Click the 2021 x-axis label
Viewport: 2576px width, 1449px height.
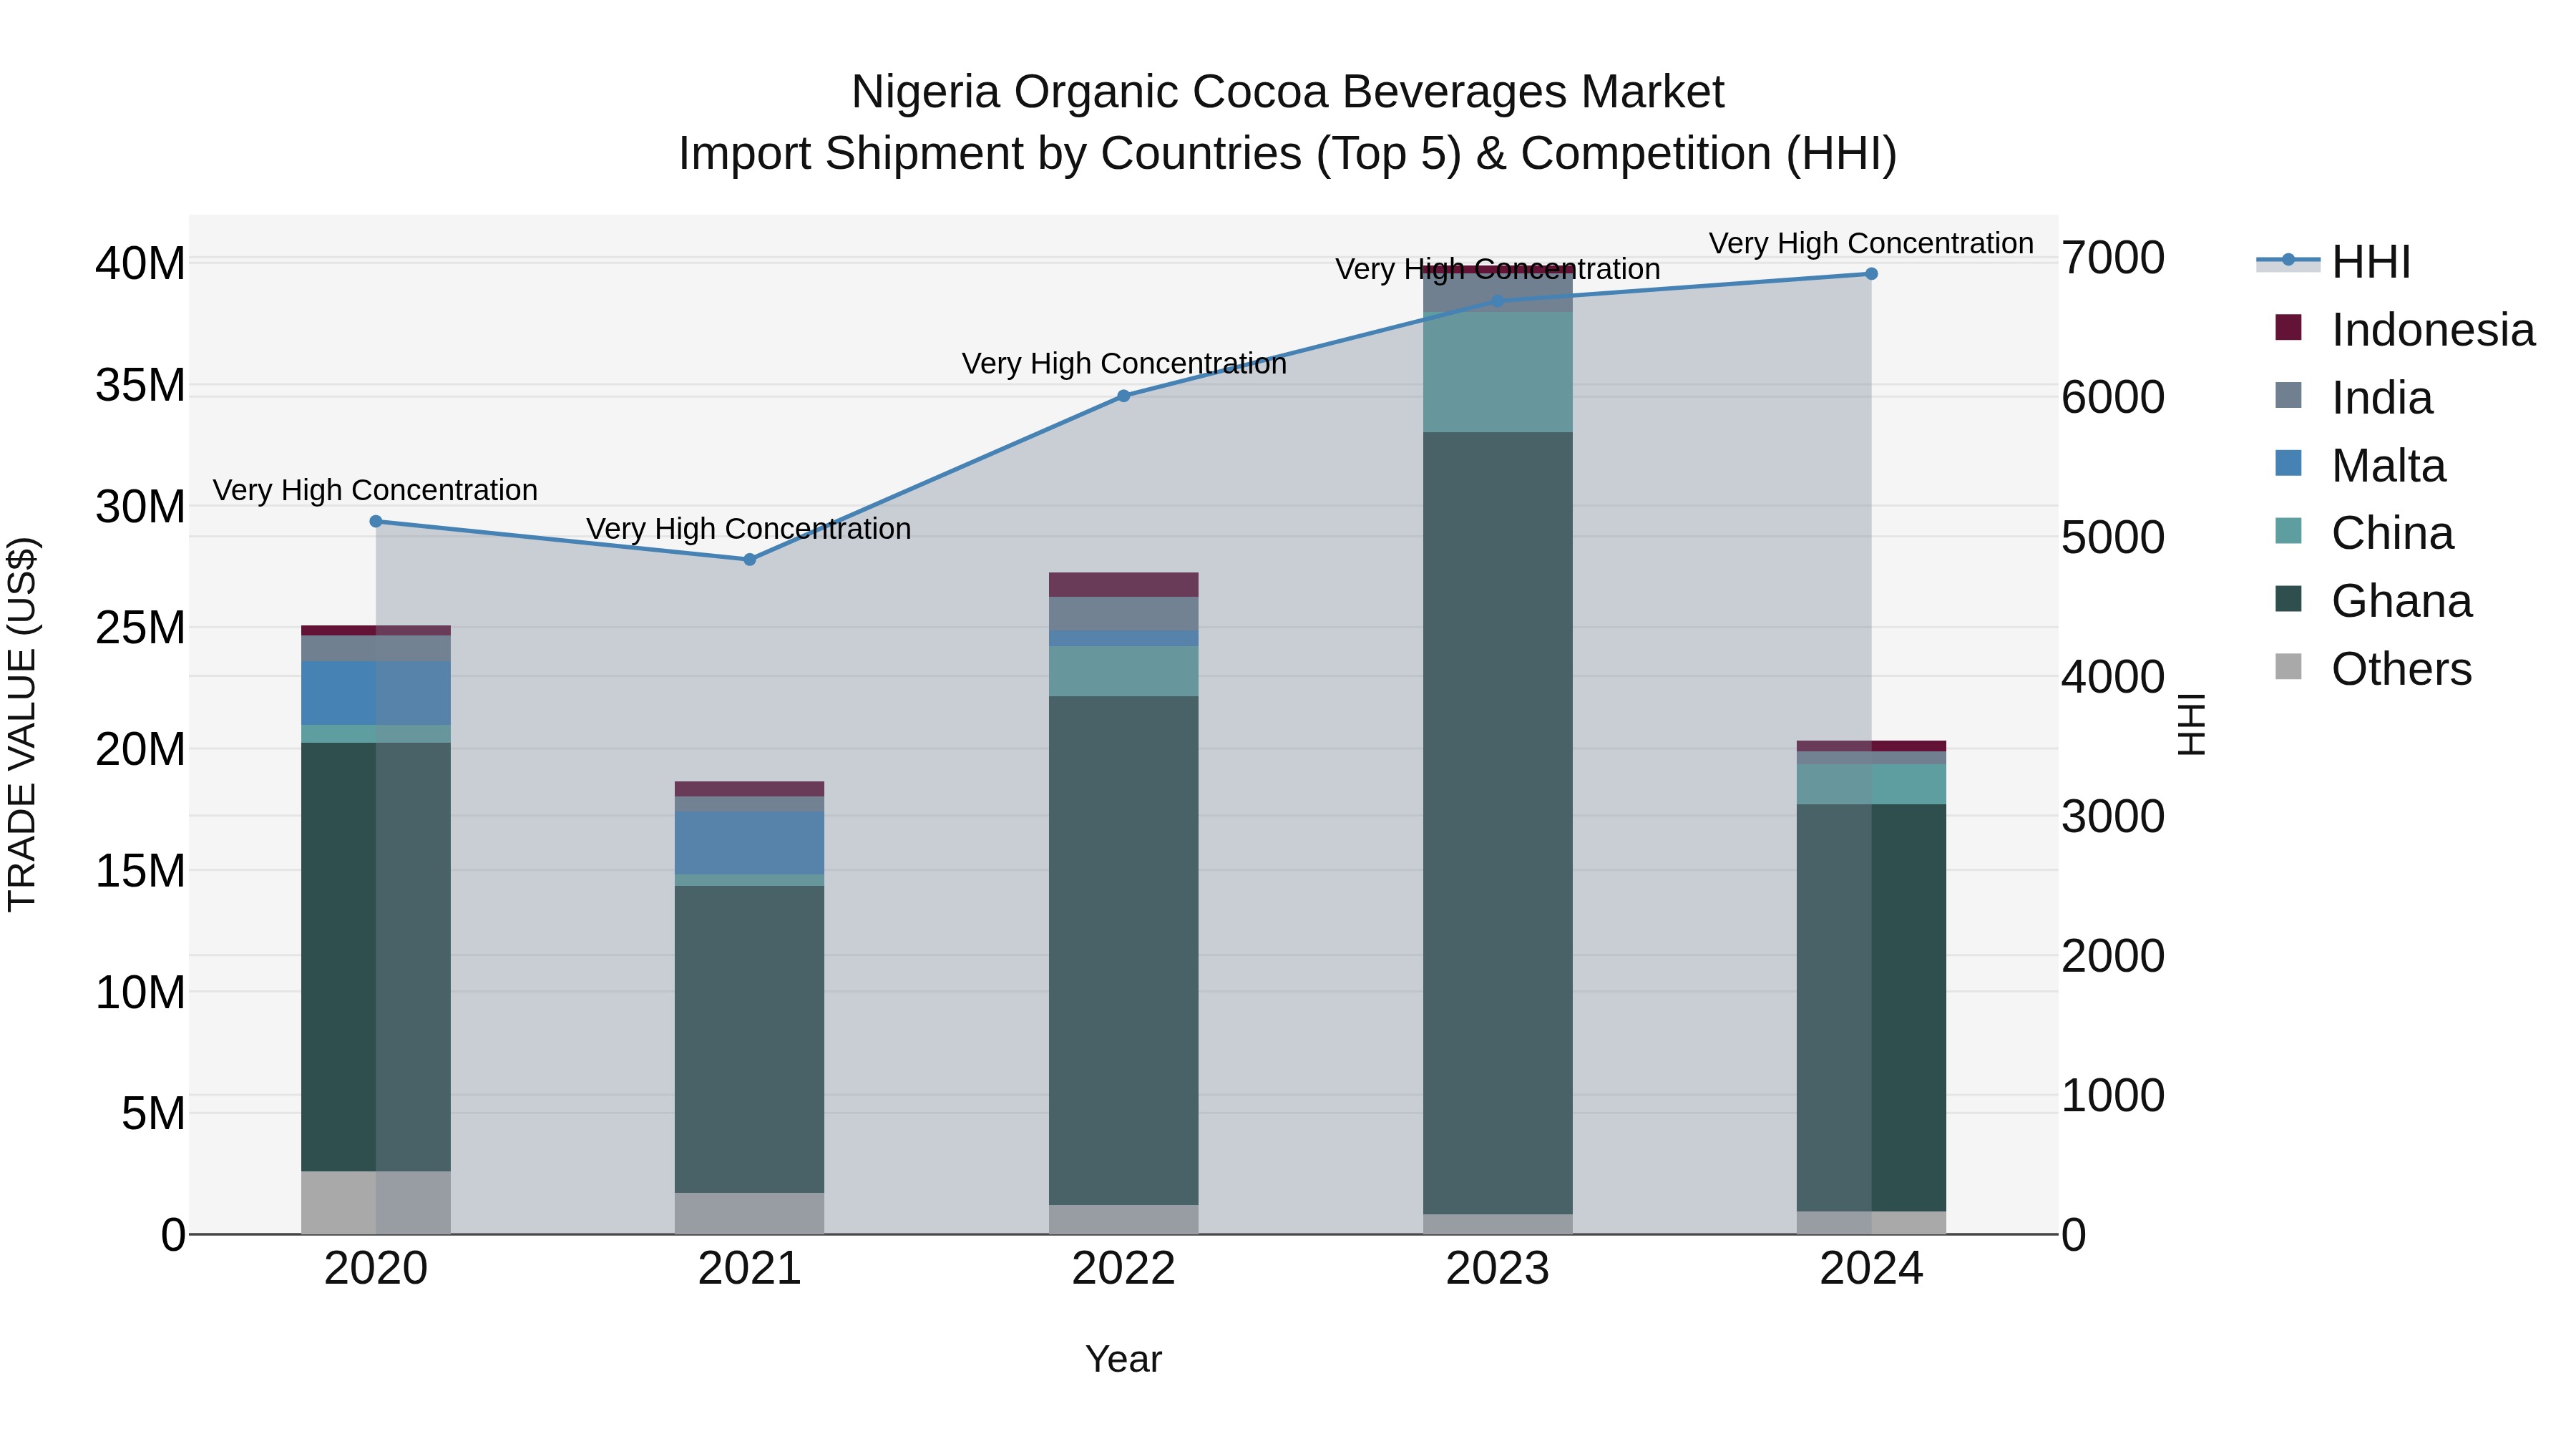click(x=750, y=1269)
